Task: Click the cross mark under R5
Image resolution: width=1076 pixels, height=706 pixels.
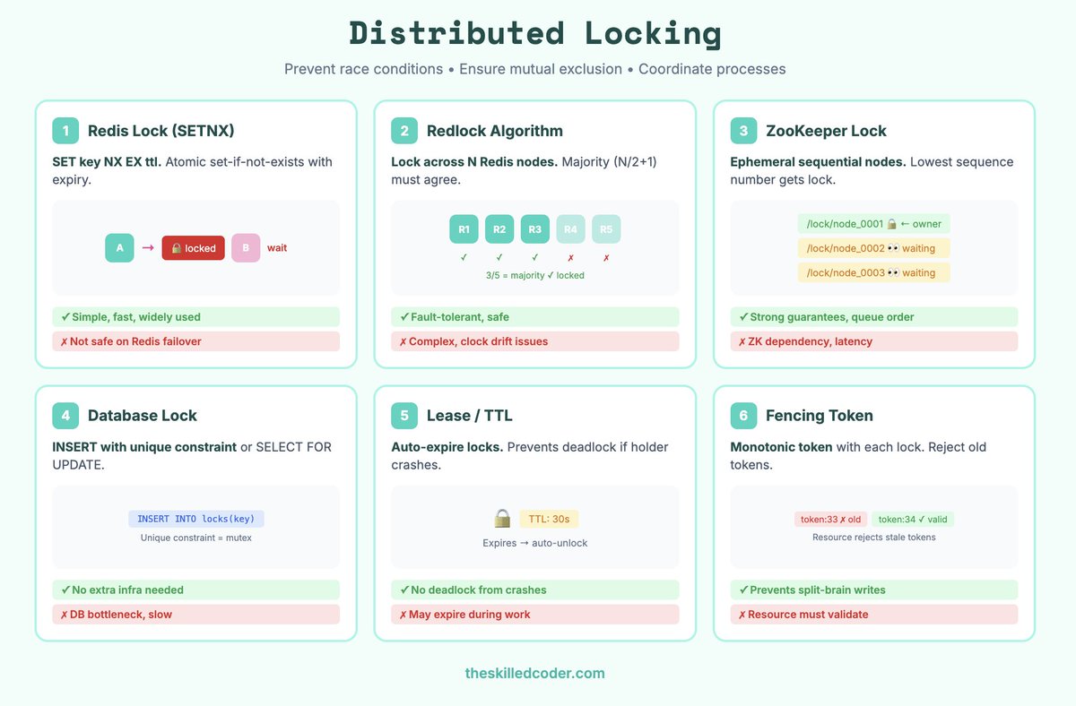Action: [x=606, y=257]
